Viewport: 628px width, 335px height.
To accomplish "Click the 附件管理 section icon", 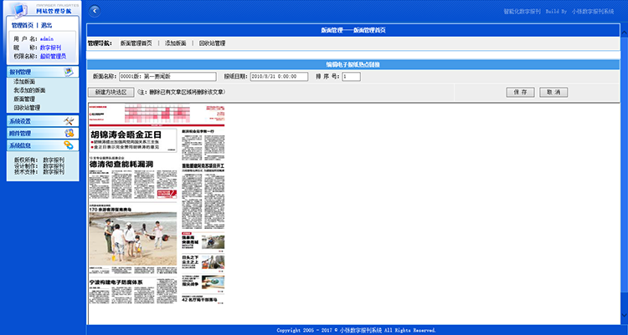I will tap(69, 133).
